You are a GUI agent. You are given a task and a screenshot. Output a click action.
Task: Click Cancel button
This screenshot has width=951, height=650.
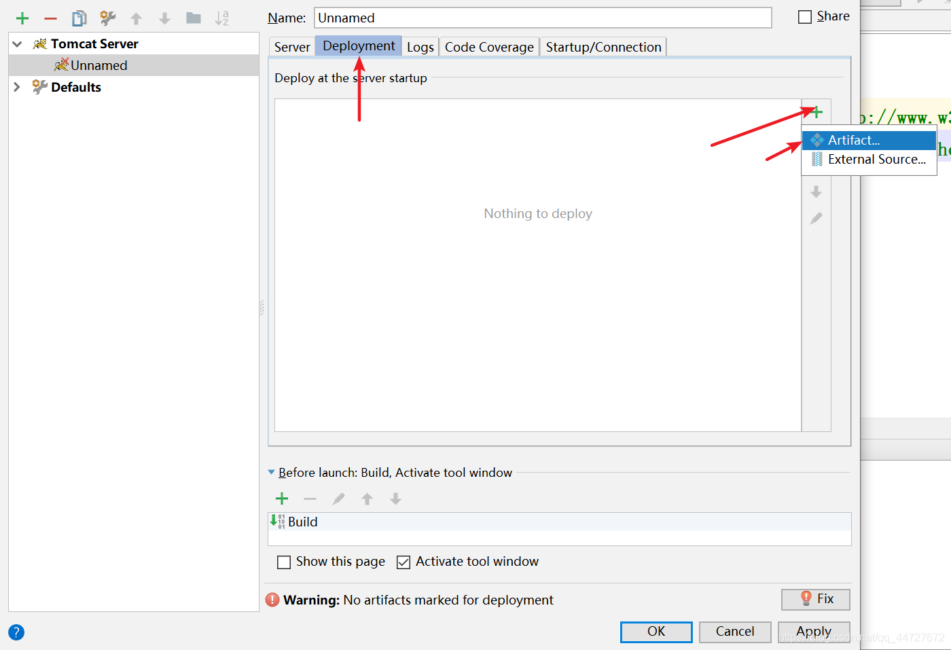[x=735, y=632]
